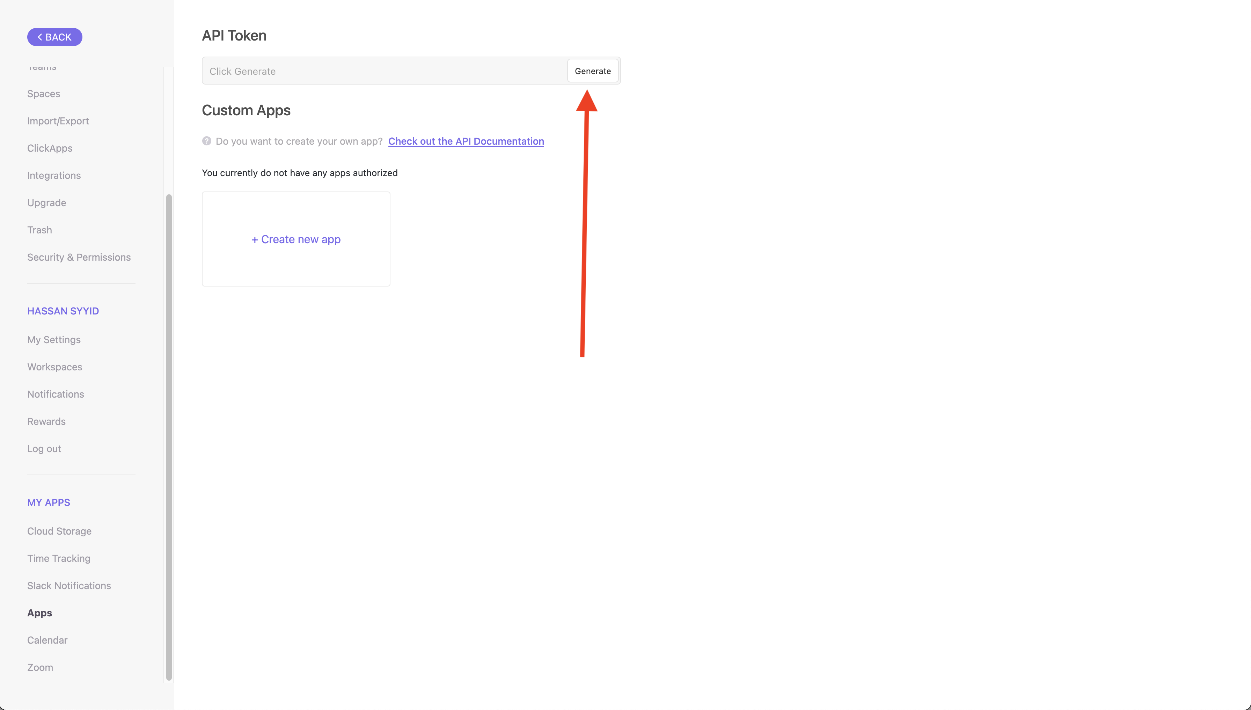
Task: Open Spaces settings in sidebar
Action: click(x=44, y=94)
